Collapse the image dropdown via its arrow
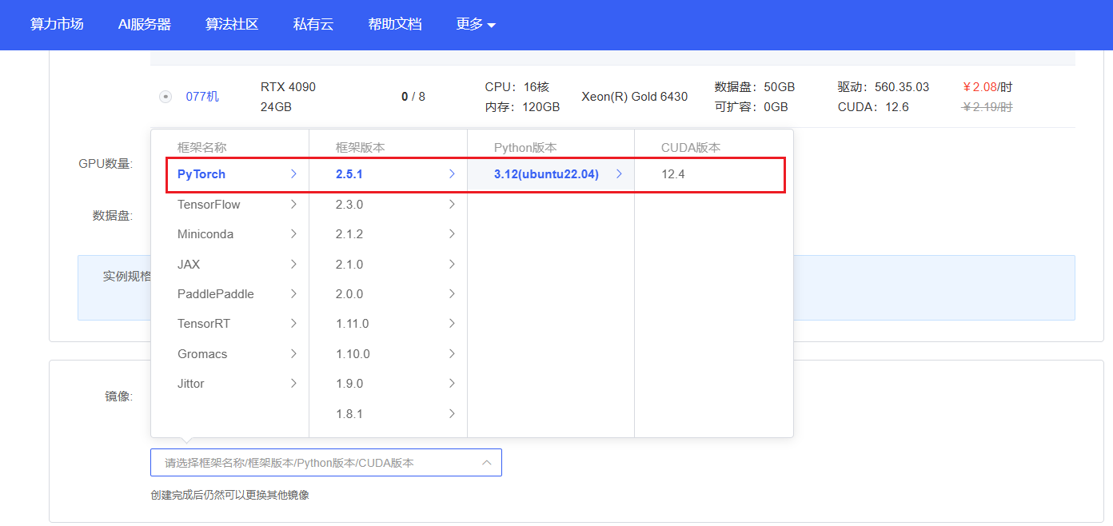Image resolution: width=1113 pixels, height=526 pixels. click(x=486, y=463)
